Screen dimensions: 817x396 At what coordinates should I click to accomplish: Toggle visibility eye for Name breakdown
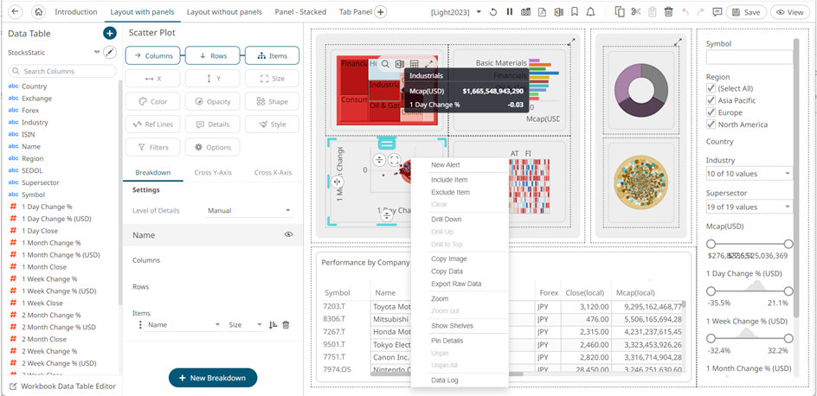288,234
